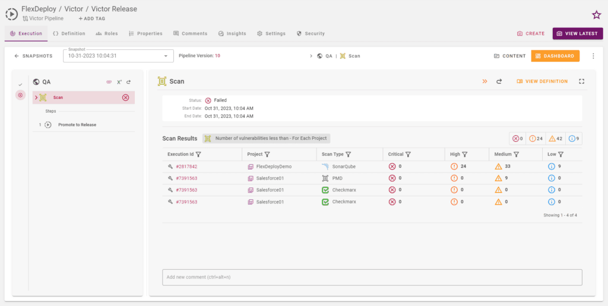Open the Insights tab
The height and width of the screenshot is (306, 608).
point(232,34)
